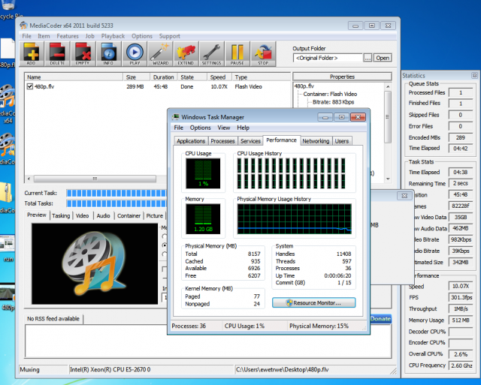
Task: Click the DELETE toolbar icon
Action: pos(57,53)
